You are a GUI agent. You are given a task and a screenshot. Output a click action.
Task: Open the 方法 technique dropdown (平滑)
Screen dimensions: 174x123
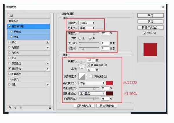pyautogui.click(x=87, y=28)
